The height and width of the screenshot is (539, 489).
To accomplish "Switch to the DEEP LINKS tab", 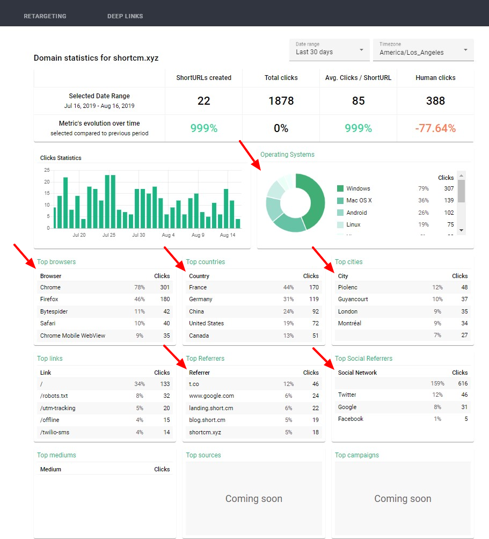I will coord(125,16).
